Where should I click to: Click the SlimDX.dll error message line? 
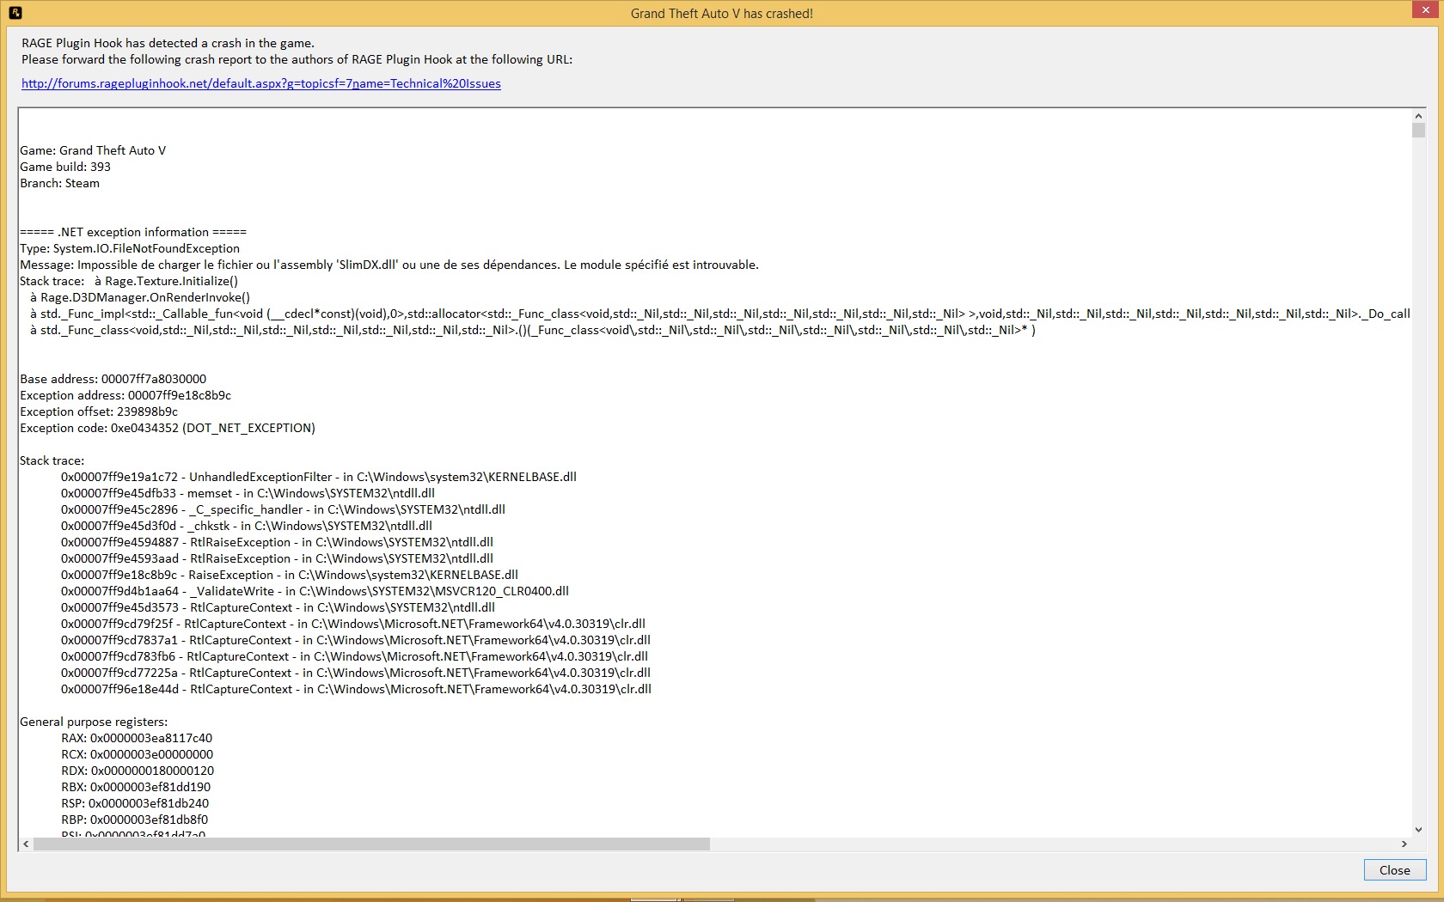tap(389, 265)
